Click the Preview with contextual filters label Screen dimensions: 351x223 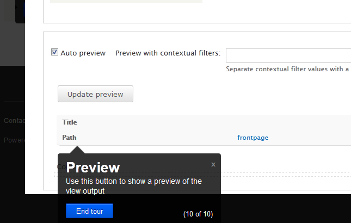tap(168, 53)
